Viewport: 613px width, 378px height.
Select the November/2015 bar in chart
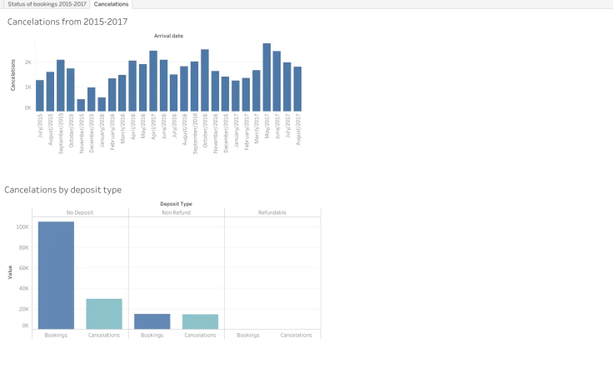click(x=81, y=105)
